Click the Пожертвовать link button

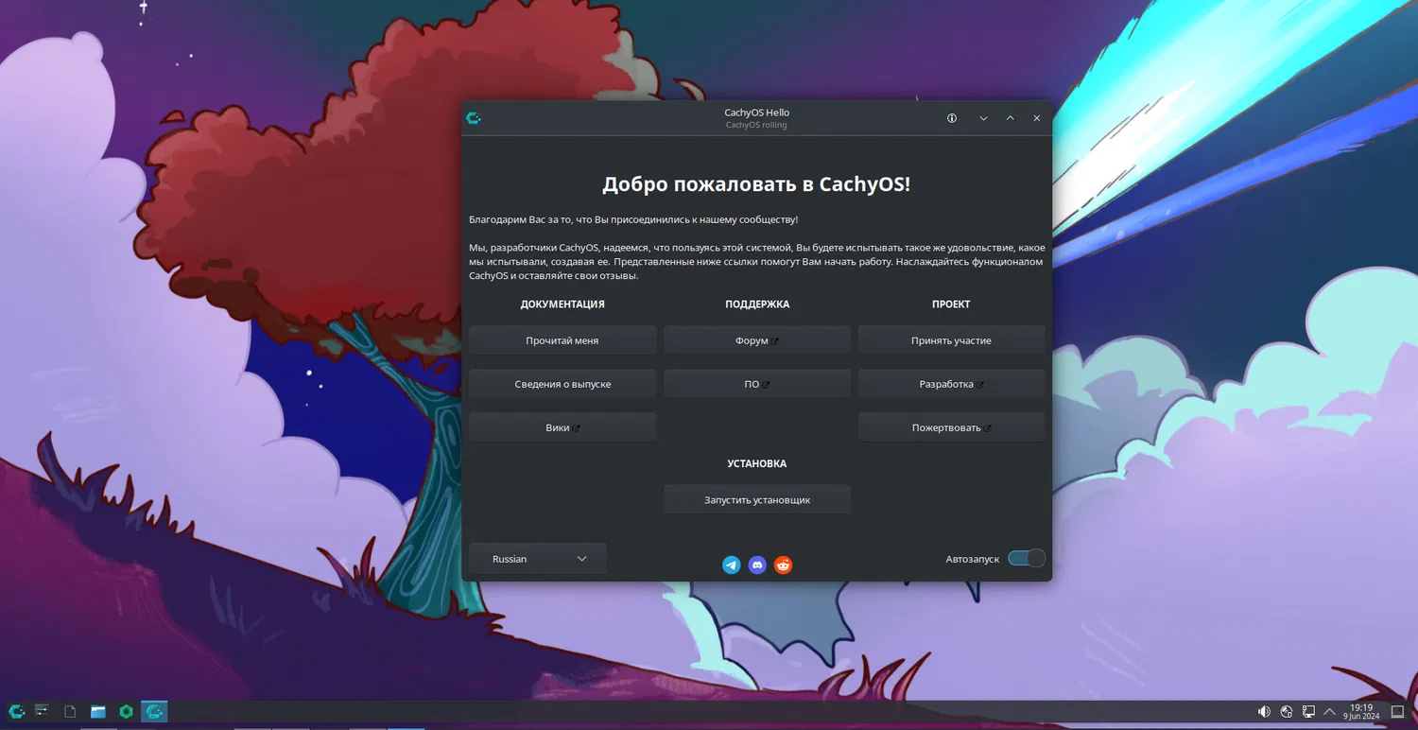[952, 427]
